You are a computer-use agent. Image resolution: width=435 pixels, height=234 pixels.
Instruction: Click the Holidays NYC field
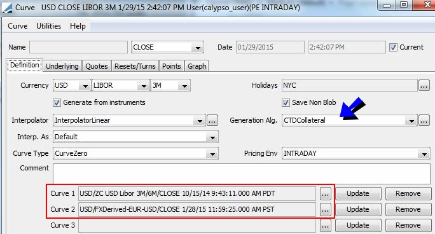tap(350, 85)
